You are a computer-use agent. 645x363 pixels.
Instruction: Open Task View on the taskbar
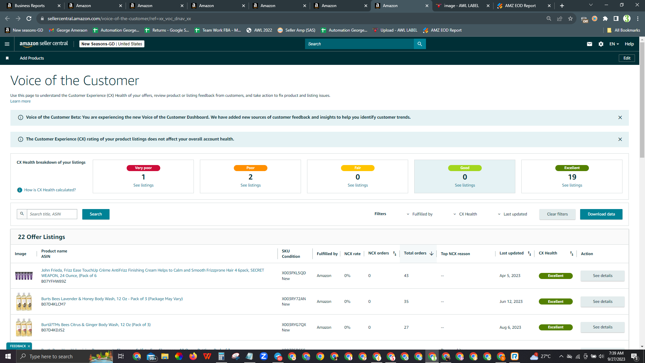121,356
